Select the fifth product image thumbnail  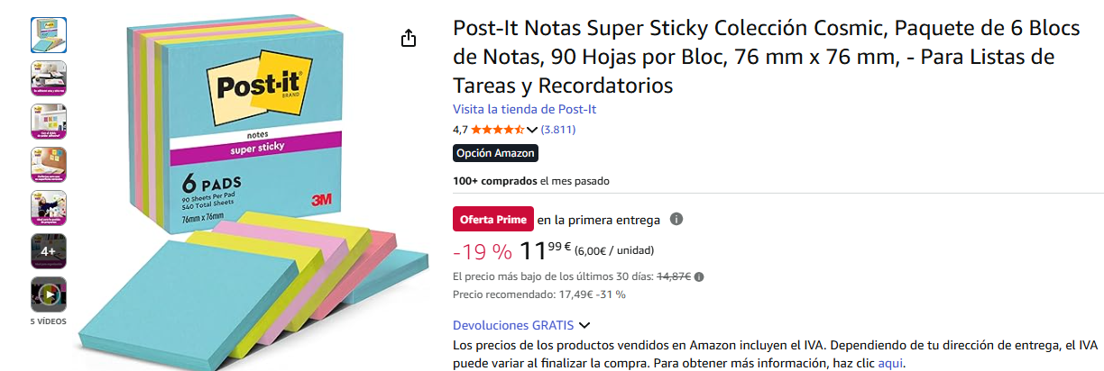tap(49, 208)
